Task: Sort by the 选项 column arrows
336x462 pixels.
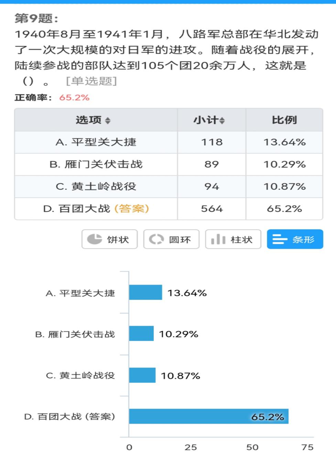Action: coord(108,120)
